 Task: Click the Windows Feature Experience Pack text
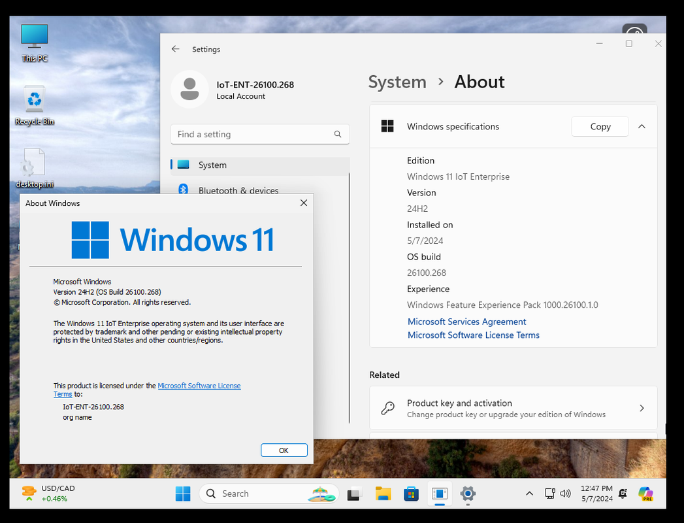pyautogui.click(x=502, y=305)
